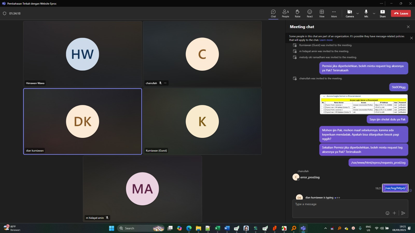The height and width of the screenshot is (233, 415).
Task: Open Excel from the taskbar
Action: point(217,228)
